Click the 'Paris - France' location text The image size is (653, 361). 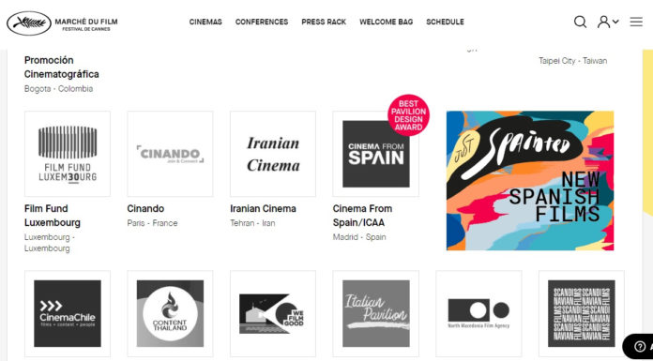(152, 223)
